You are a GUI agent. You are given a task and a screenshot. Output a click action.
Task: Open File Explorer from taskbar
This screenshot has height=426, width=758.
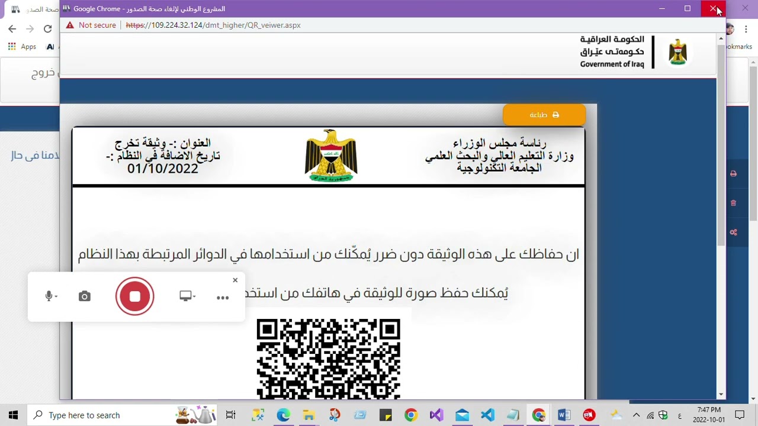coord(309,415)
